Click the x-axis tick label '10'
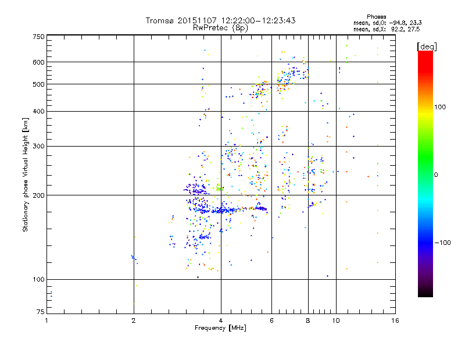The width and height of the screenshot is (465, 349). coord(336,320)
